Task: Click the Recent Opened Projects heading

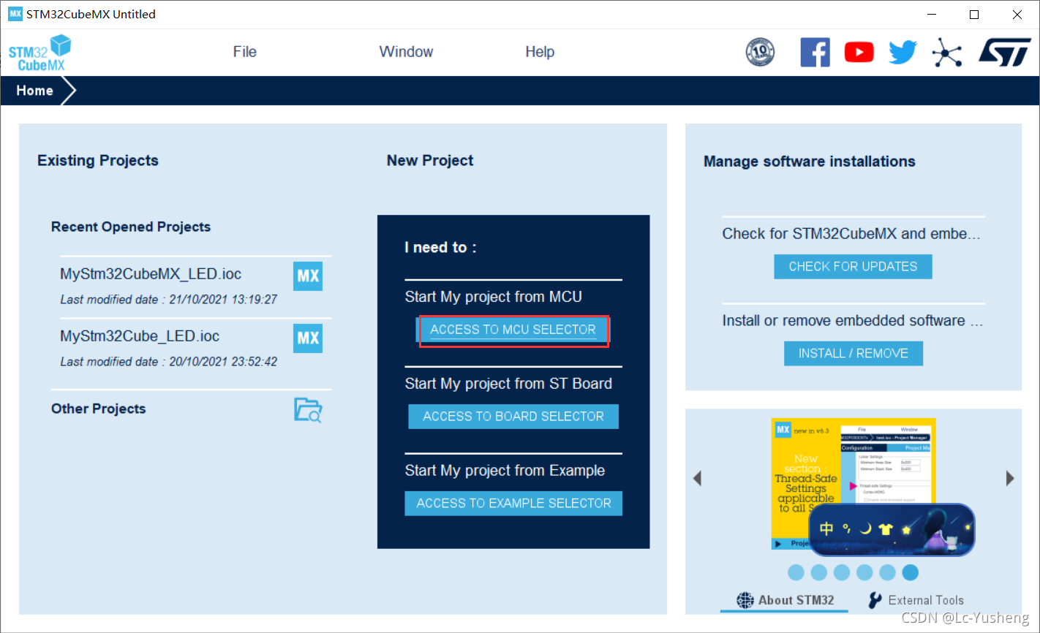Action: click(131, 227)
